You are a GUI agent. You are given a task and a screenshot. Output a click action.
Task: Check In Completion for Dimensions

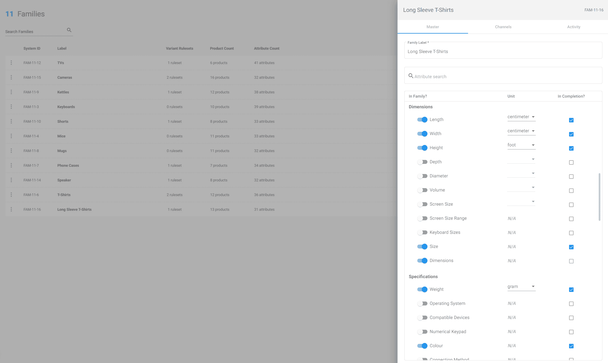pos(571,261)
